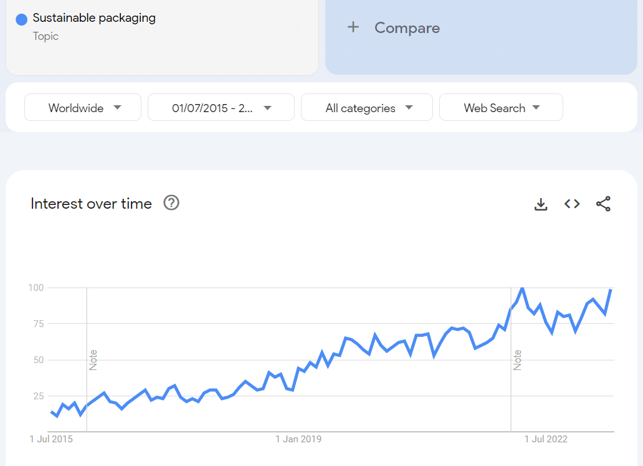
Task: Download the Interest over time data
Action: 541,204
